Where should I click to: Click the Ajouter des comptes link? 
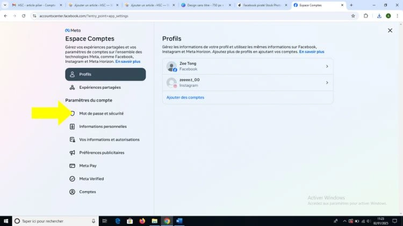(185, 97)
